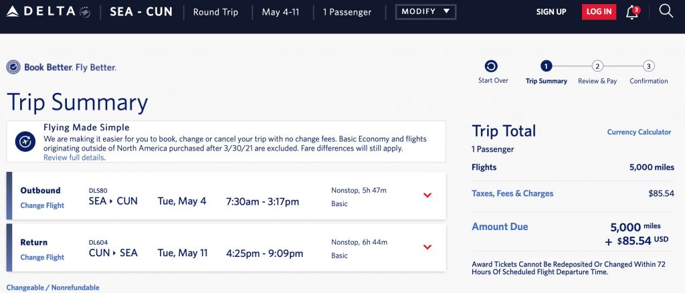The image size is (685, 293).
Task: Click SIGN UP in header
Action: pyautogui.click(x=551, y=12)
